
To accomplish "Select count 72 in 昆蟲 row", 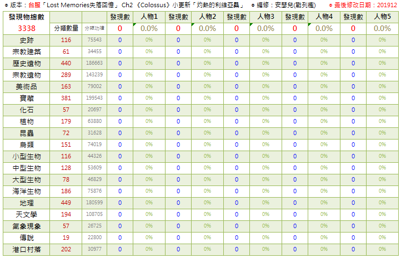I will tap(66, 133).
